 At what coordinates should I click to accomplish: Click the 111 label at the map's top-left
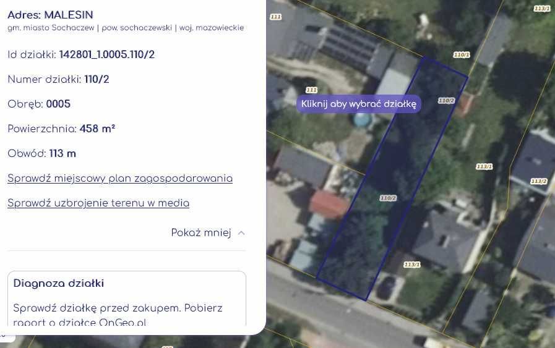pos(276,17)
